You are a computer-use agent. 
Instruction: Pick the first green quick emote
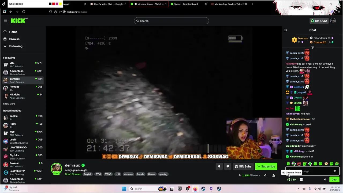coord(288,164)
